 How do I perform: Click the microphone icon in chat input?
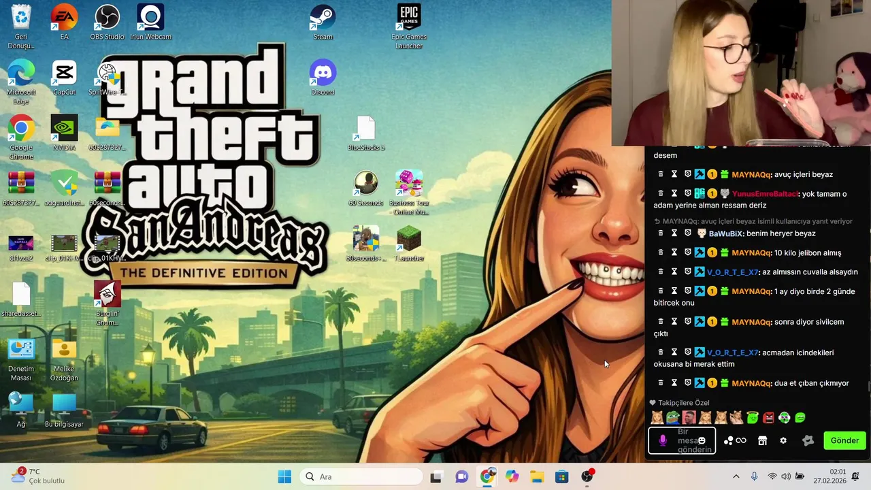point(663,440)
